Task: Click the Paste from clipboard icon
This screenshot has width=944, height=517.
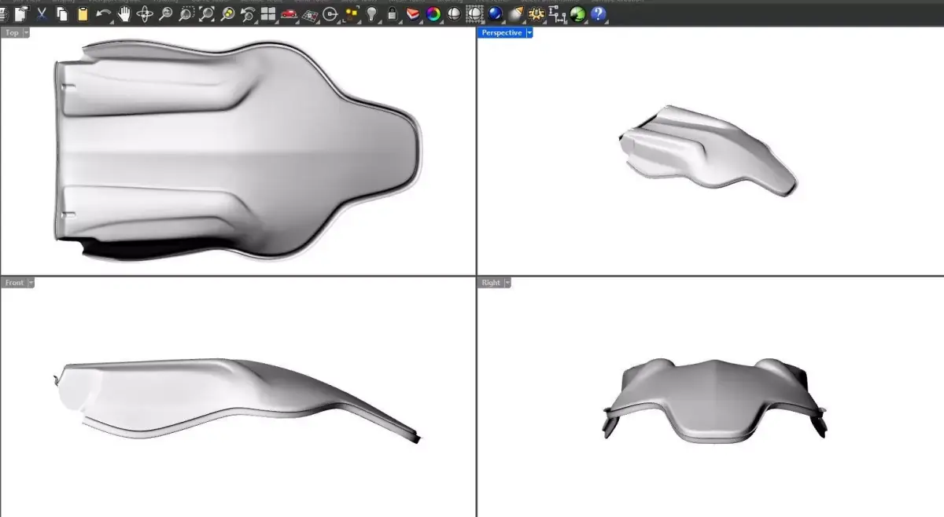Action: point(83,13)
